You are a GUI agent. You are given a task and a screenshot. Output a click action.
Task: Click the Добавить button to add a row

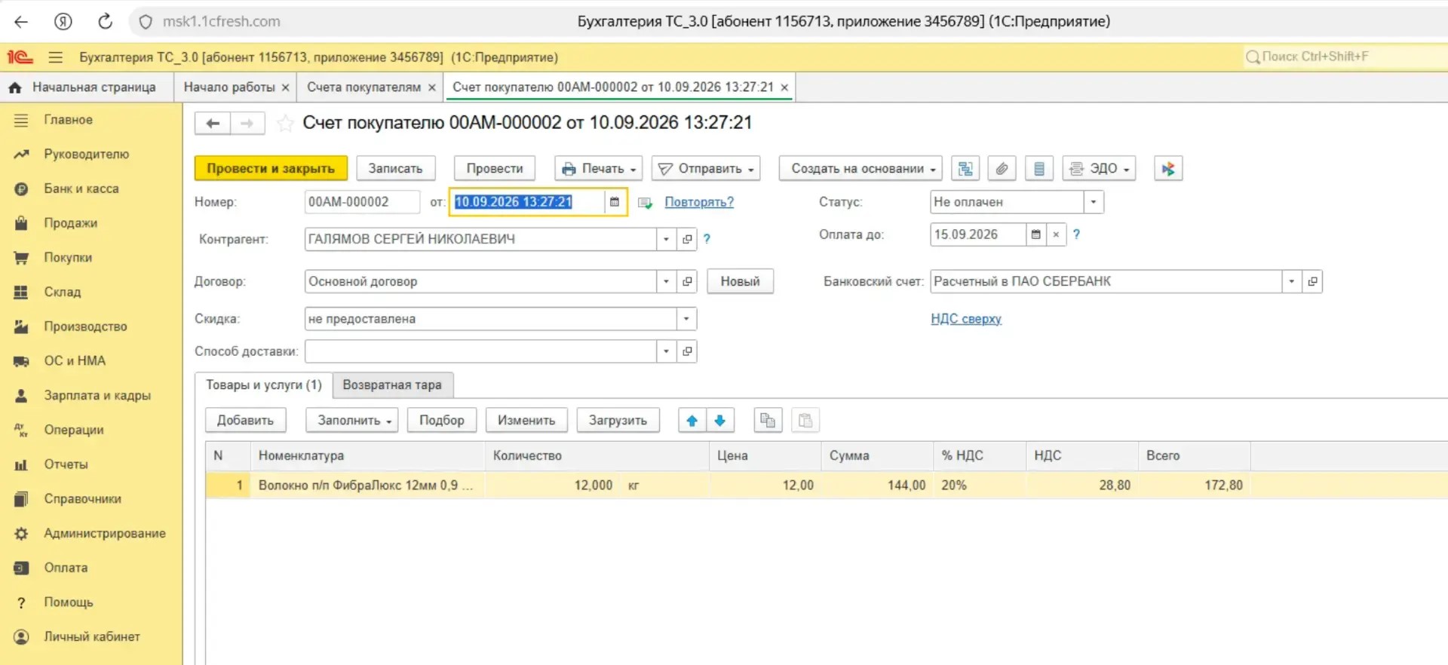click(245, 421)
